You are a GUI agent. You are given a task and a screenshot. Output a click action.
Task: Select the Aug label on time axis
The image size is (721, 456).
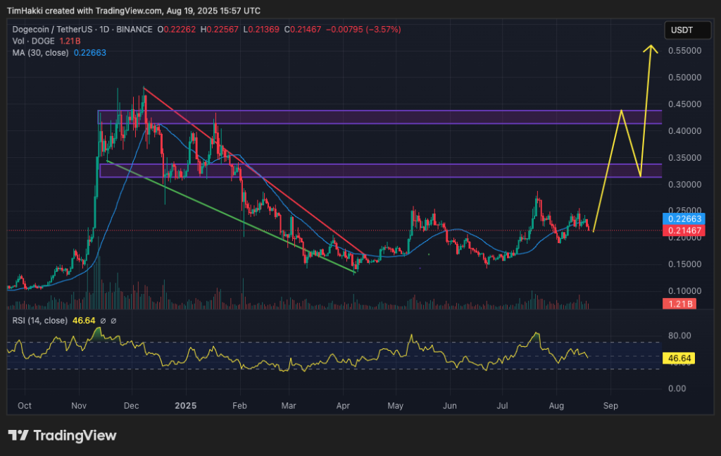556,407
